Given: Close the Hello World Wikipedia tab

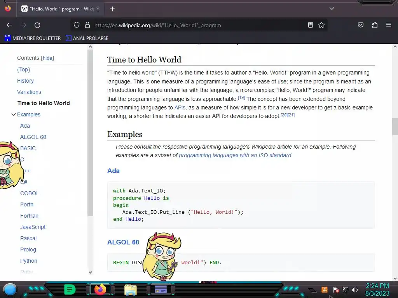Looking at the screenshot, I should tap(98, 9).
